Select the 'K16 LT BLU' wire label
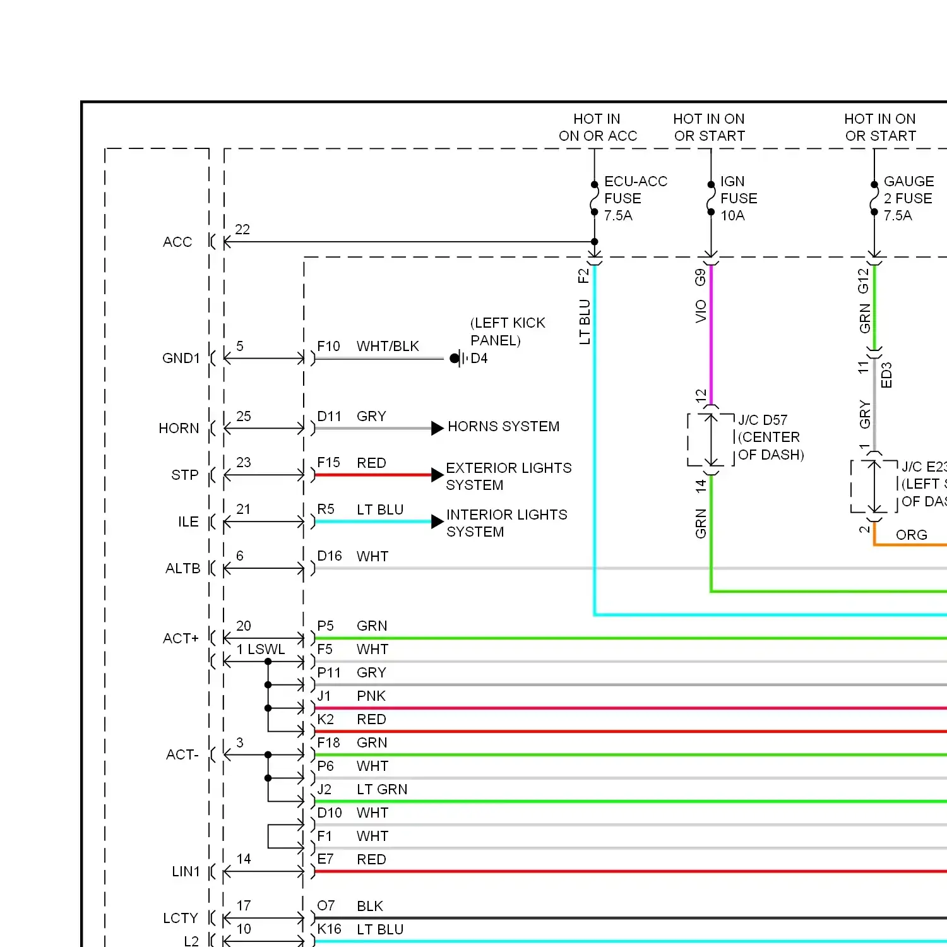Viewport: 947px width, 947px height. [x=360, y=929]
